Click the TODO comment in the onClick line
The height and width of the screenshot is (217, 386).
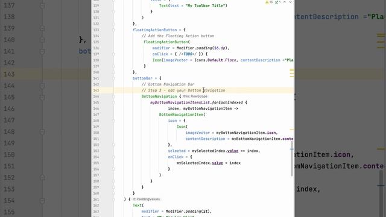coord(188,54)
